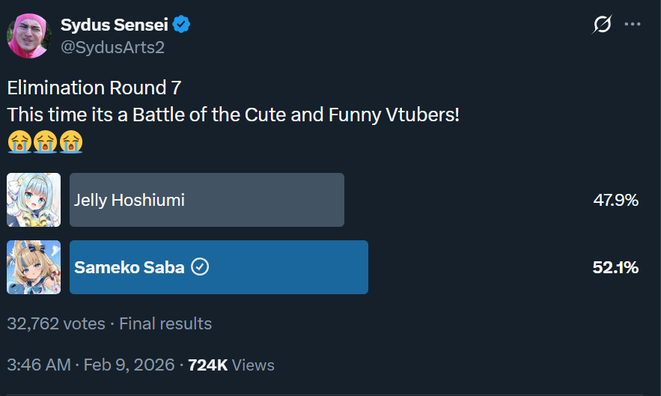The image size is (661, 396).
Task: Click the Elimination Round 7 tweet text
Action: pos(94,88)
